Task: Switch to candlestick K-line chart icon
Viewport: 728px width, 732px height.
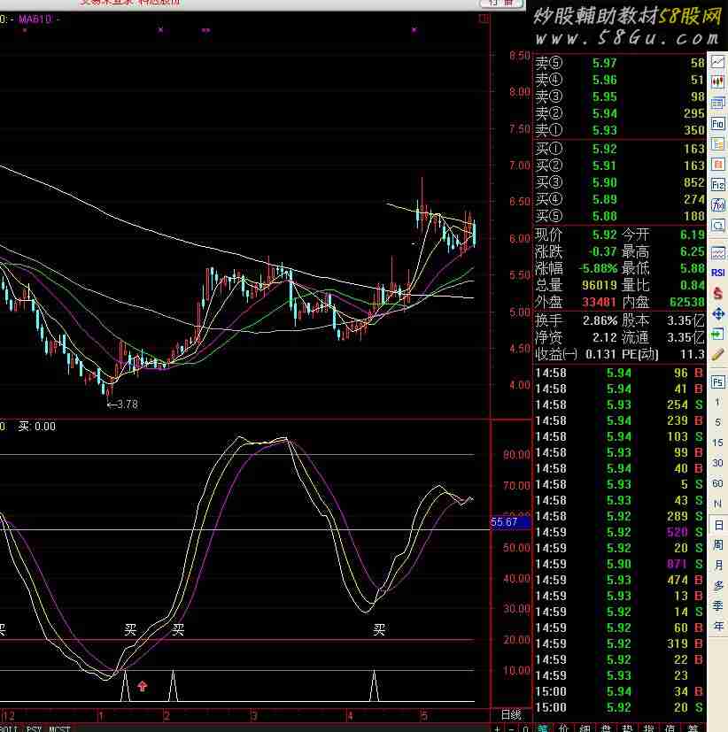Action: click(x=717, y=82)
